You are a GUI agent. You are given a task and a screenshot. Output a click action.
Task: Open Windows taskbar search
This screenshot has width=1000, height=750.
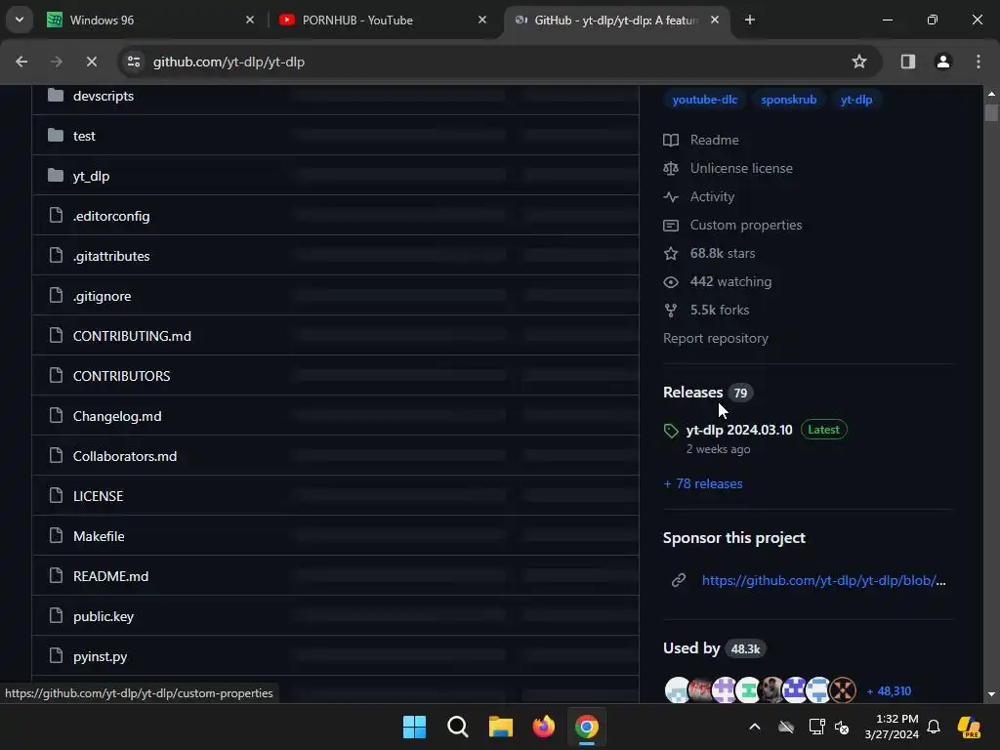click(458, 727)
